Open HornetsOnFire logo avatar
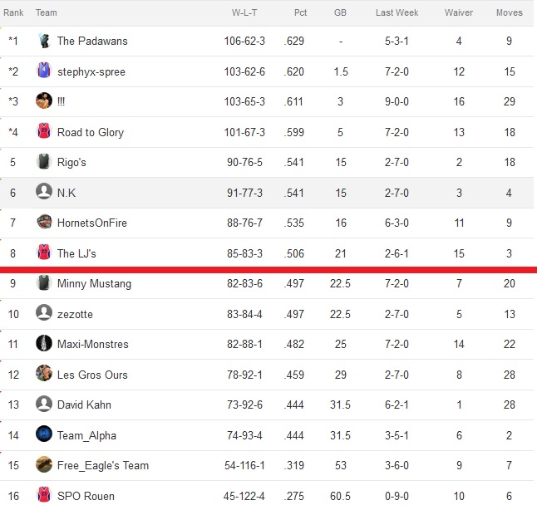This screenshot has width=537, height=510. click(x=44, y=222)
